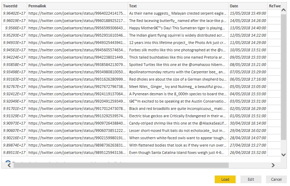Select the TweetId column header
Image resolution: width=290 pixels, height=186 pixels.
point(14,6)
